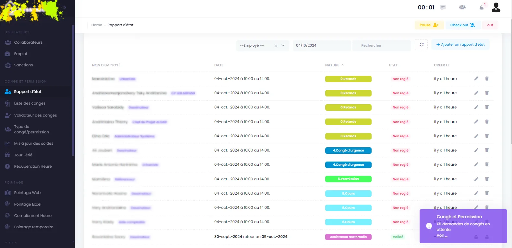This screenshot has height=248, width=512.
Task: Click the Check out button
Action: (463, 25)
